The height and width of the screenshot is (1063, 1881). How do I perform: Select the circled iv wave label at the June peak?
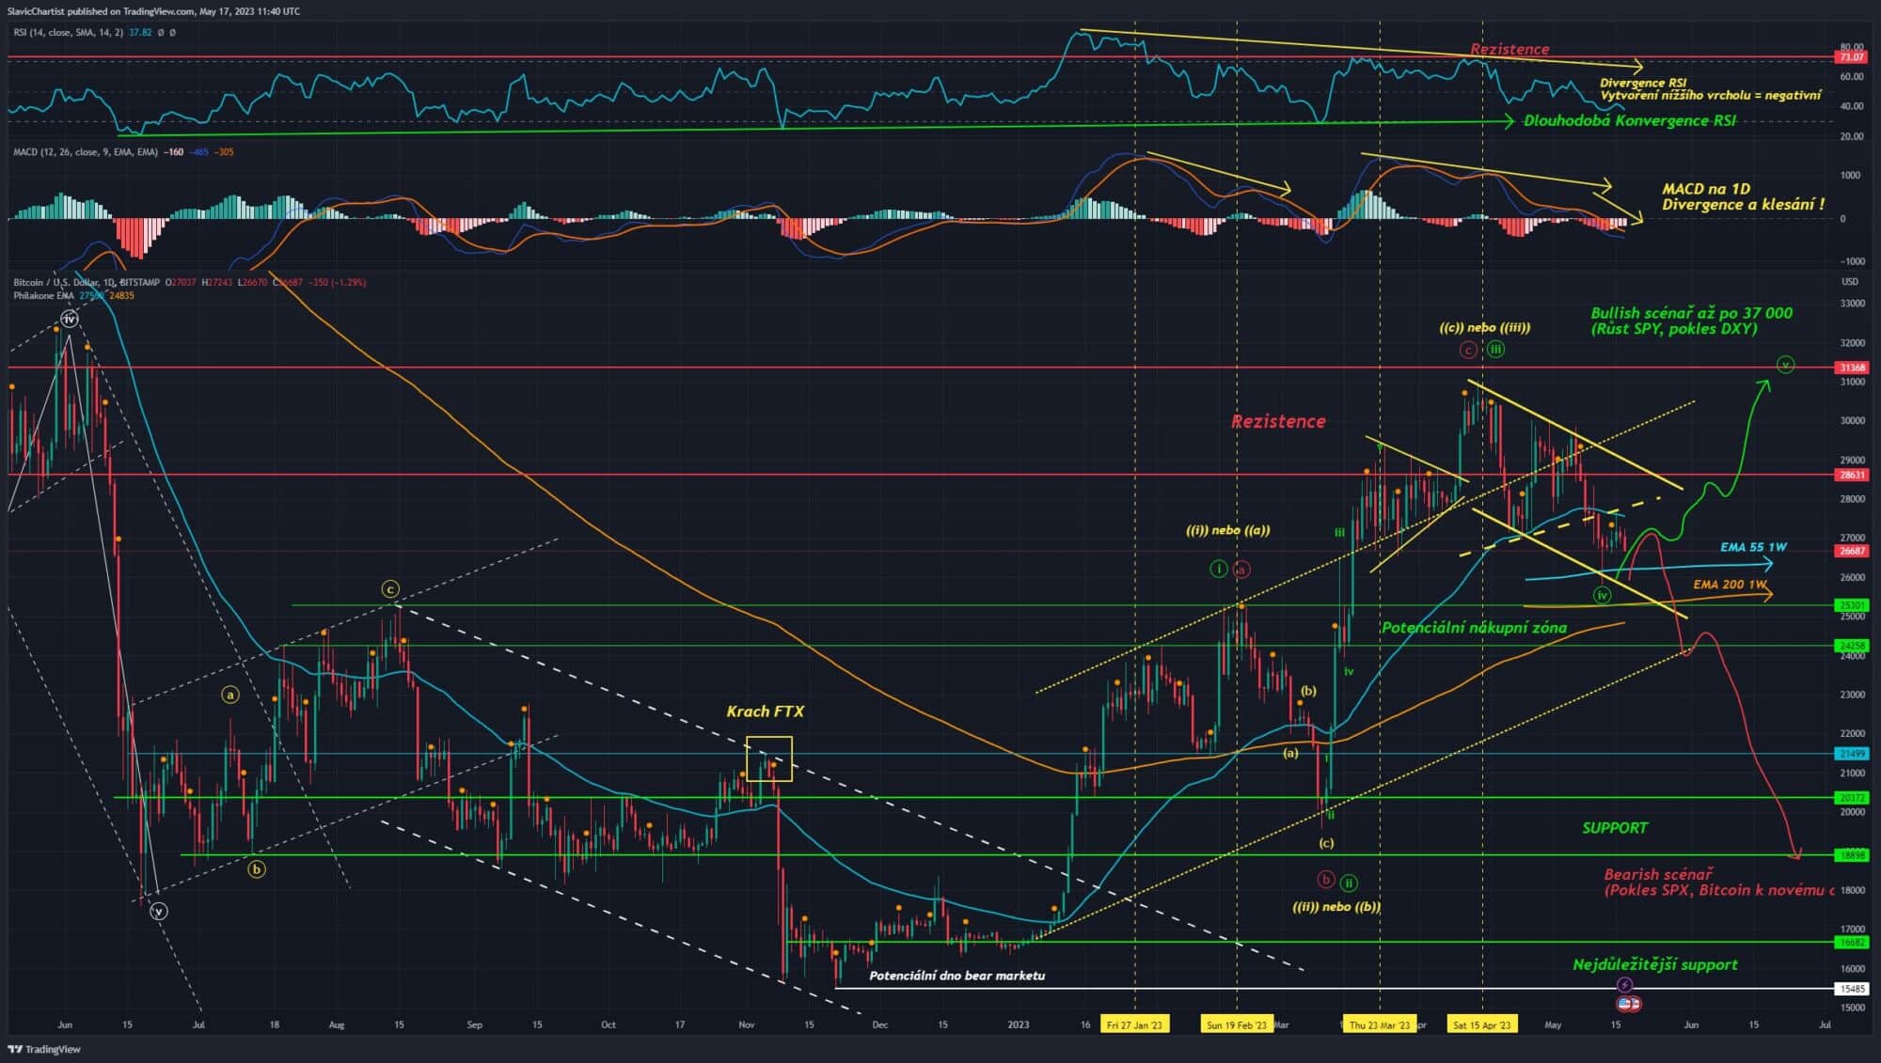pyautogui.click(x=69, y=320)
